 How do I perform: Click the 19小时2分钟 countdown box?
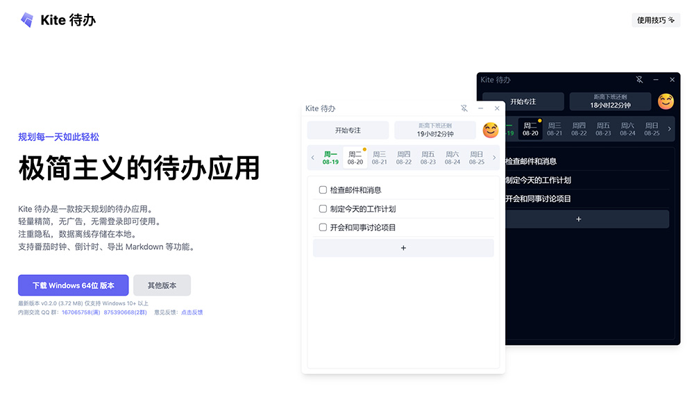(435, 131)
